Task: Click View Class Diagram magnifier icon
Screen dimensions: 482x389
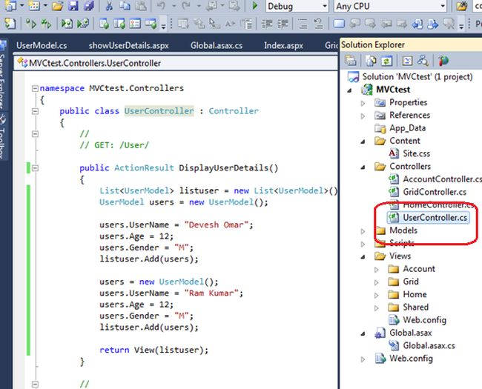Action: [423, 61]
